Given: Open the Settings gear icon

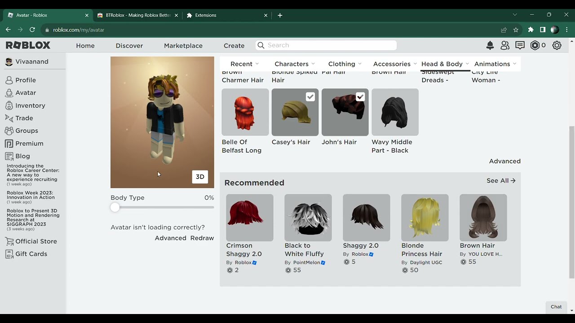Looking at the screenshot, I should 557,45.
